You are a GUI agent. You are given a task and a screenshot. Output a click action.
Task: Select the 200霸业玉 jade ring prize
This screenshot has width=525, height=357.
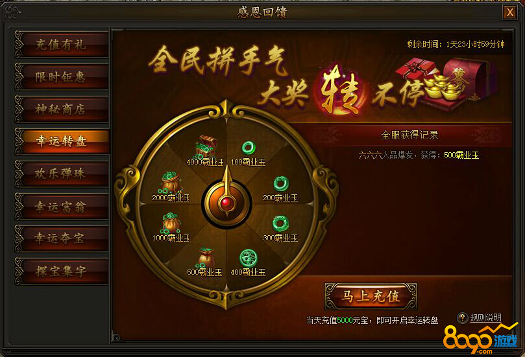click(280, 183)
